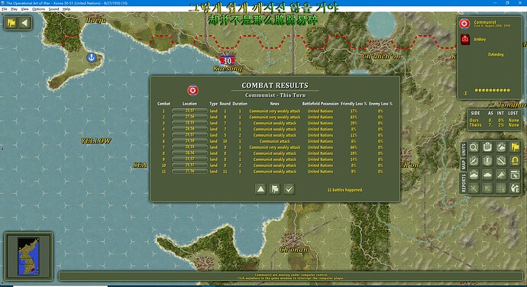The image size is (527, 287).
Task: Switch to the UNITS tab
Action: click(x=464, y=150)
